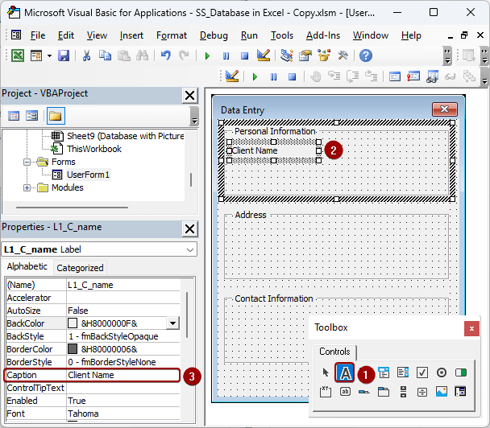Click the View Code icon in the Project panel

coord(14,116)
